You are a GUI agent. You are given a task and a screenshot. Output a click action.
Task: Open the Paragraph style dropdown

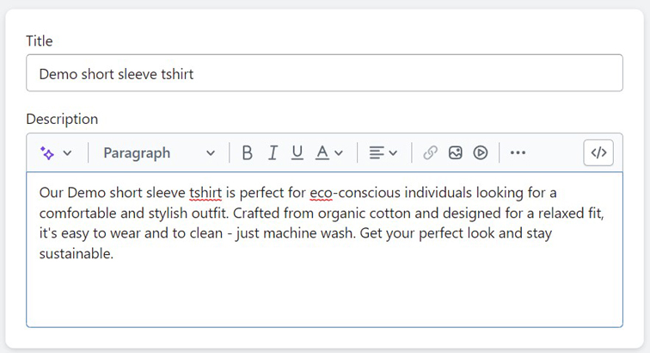tap(159, 153)
